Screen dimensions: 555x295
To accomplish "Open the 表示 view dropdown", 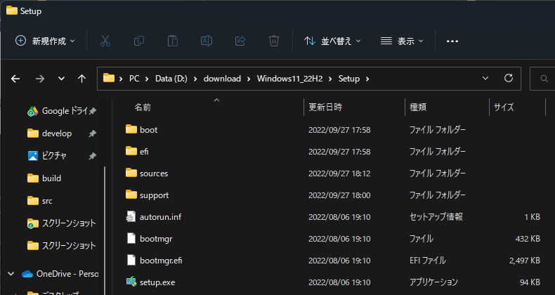I will [402, 41].
